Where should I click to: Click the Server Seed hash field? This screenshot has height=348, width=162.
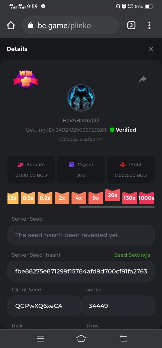(81, 271)
